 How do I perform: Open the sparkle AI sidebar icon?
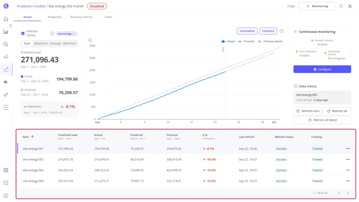click(6, 95)
